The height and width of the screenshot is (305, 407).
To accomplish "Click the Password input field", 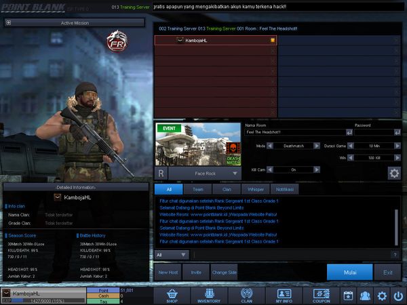I will [x=374, y=132].
